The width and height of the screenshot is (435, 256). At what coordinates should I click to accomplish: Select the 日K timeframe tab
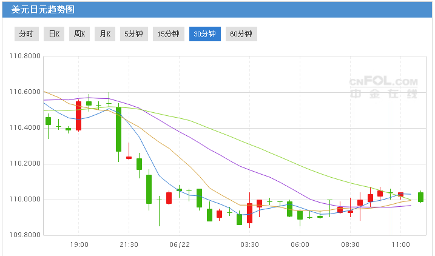55,34
